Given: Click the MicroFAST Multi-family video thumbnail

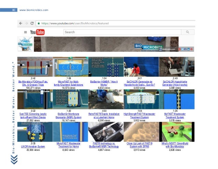Looking at the screenshot, I should [70, 67].
